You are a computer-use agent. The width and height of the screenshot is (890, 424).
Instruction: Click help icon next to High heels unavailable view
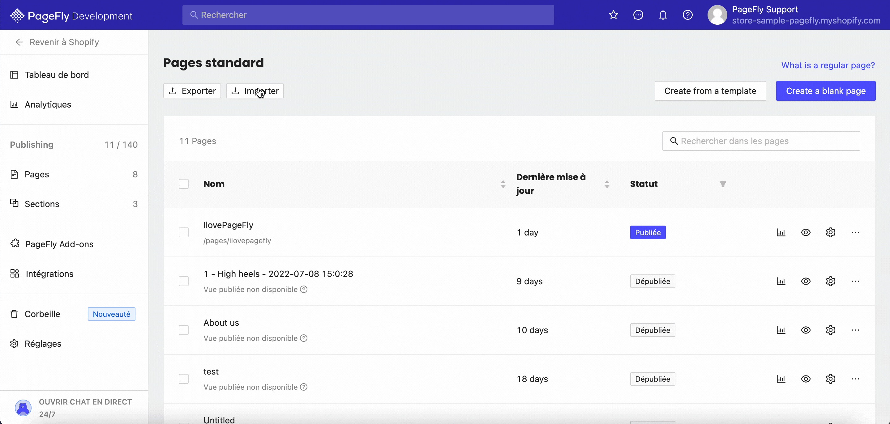point(304,289)
